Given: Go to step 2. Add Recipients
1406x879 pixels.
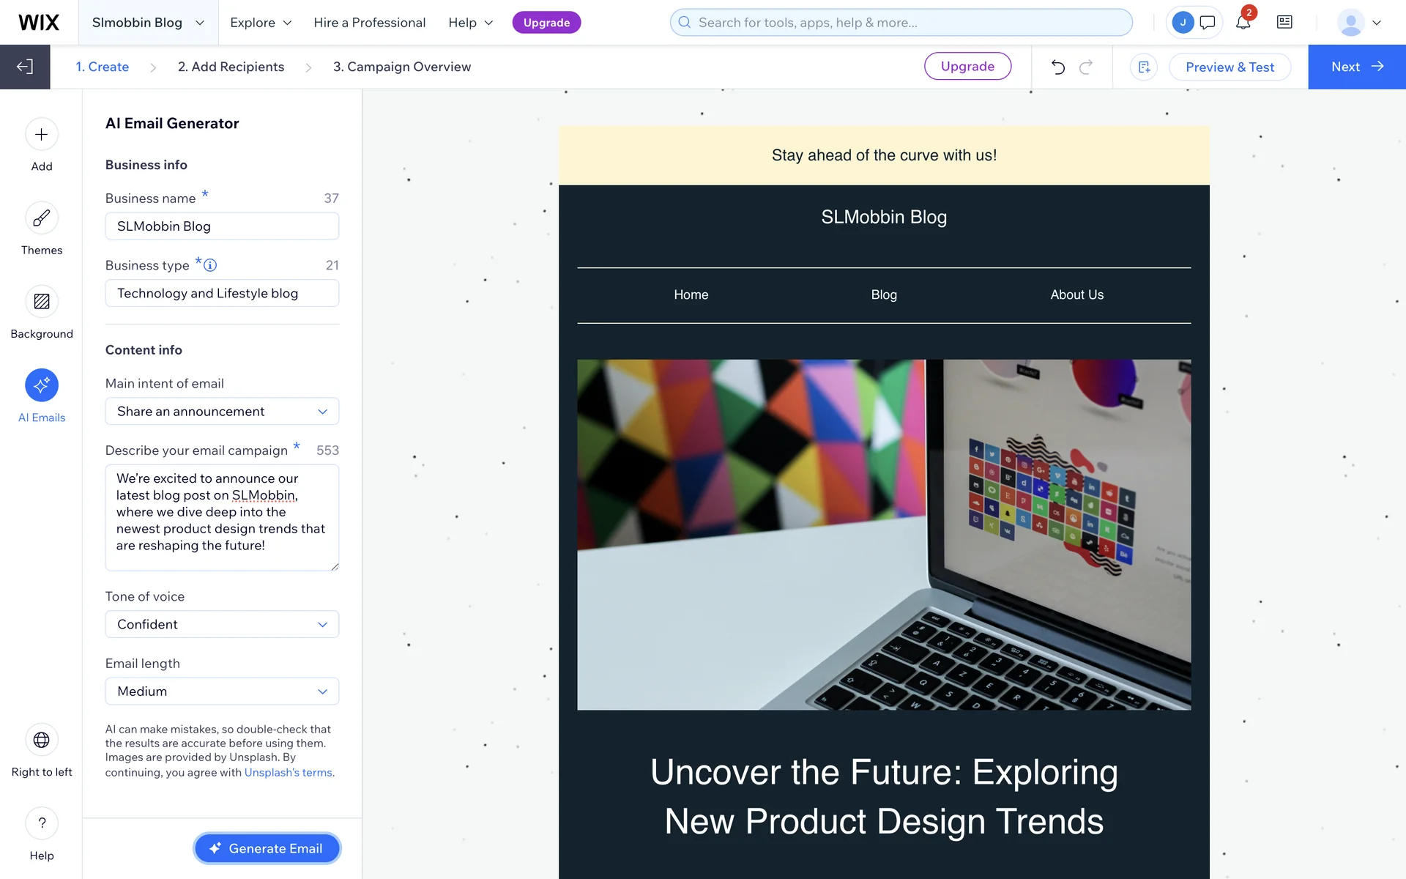Looking at the screenshot, I should pyautogui.click(x=231, y=67).
